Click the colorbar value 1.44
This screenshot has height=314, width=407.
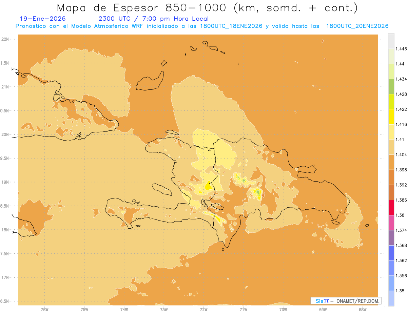[x=401, y=64]
